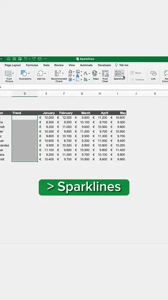The width and height of the screenshot is (168, 300).
Task: Click the Home icon in the title bar
Action: [x=8, y=59]
